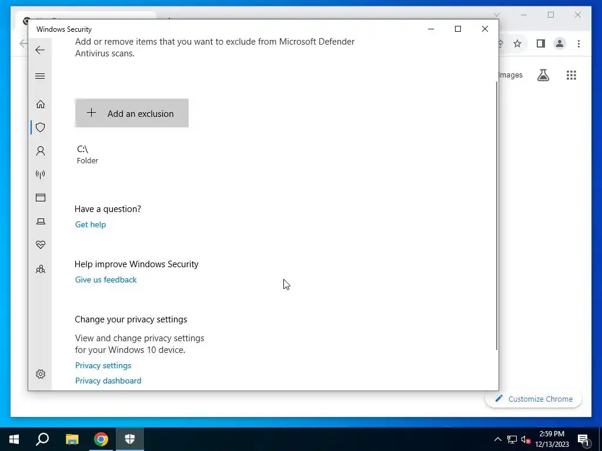Screen dimensions: 602x451
Task: Bookmark page with Chrome star icon
Action: [x=517, y=43]
